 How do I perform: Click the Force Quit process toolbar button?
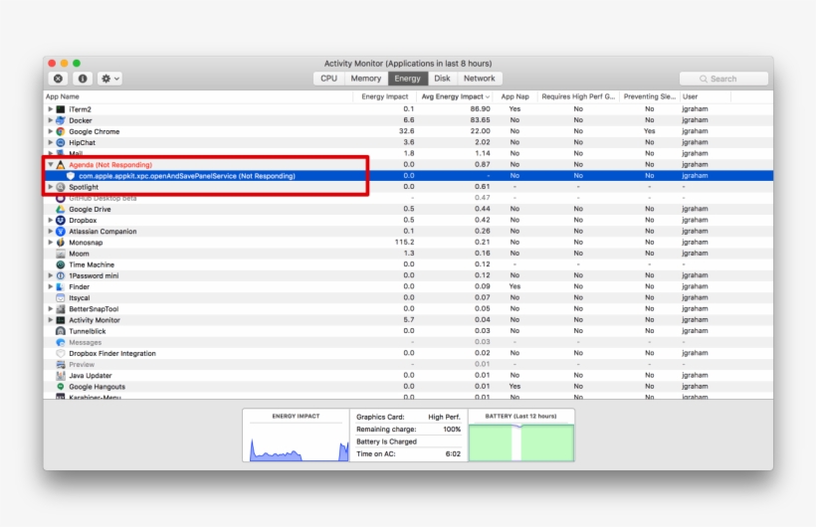[x=59, y=79]
